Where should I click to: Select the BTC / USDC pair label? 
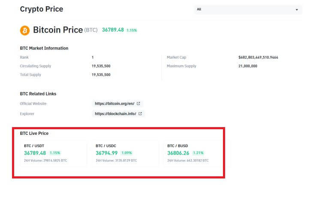105,146
